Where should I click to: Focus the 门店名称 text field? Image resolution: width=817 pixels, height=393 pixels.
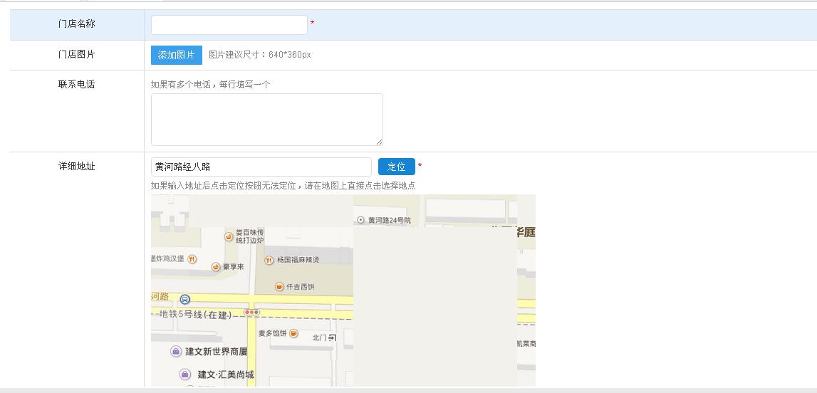point(229,25)
